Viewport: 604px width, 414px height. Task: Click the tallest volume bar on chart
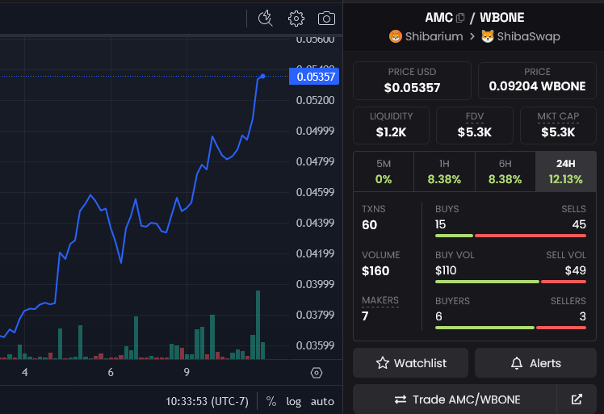pos(258,325)
